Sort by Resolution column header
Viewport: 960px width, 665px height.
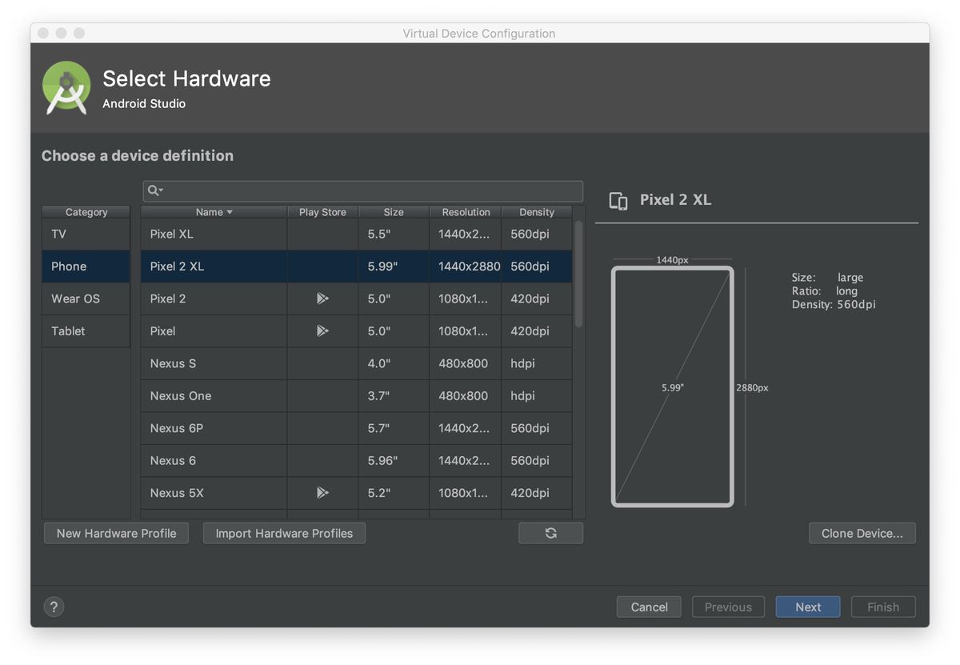coord(466,212)
